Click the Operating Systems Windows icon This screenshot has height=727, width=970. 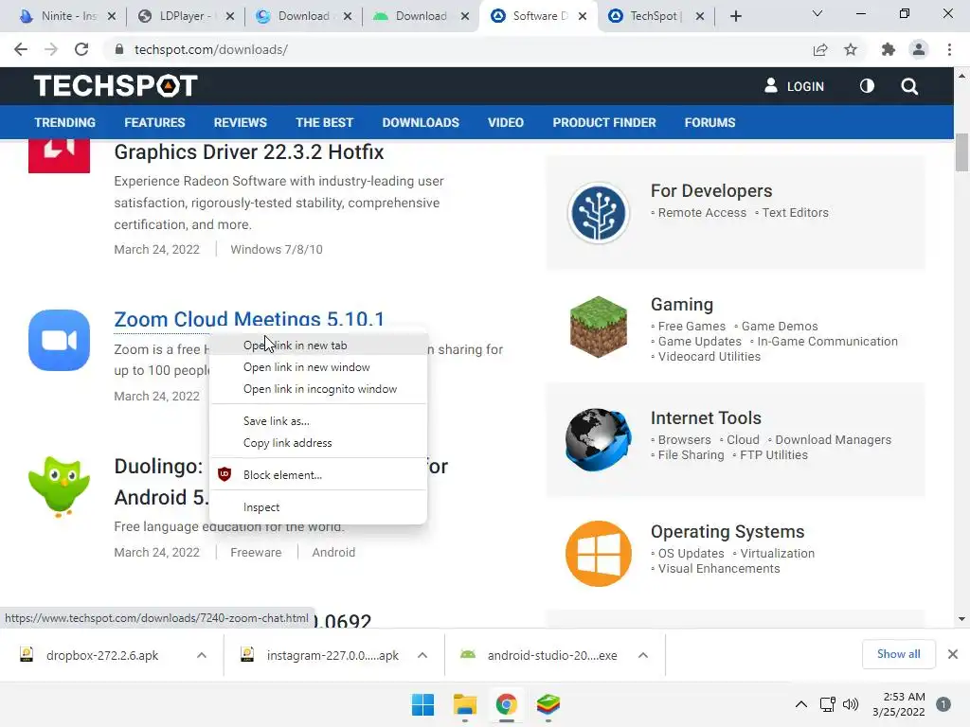click(x=599, y=553)
